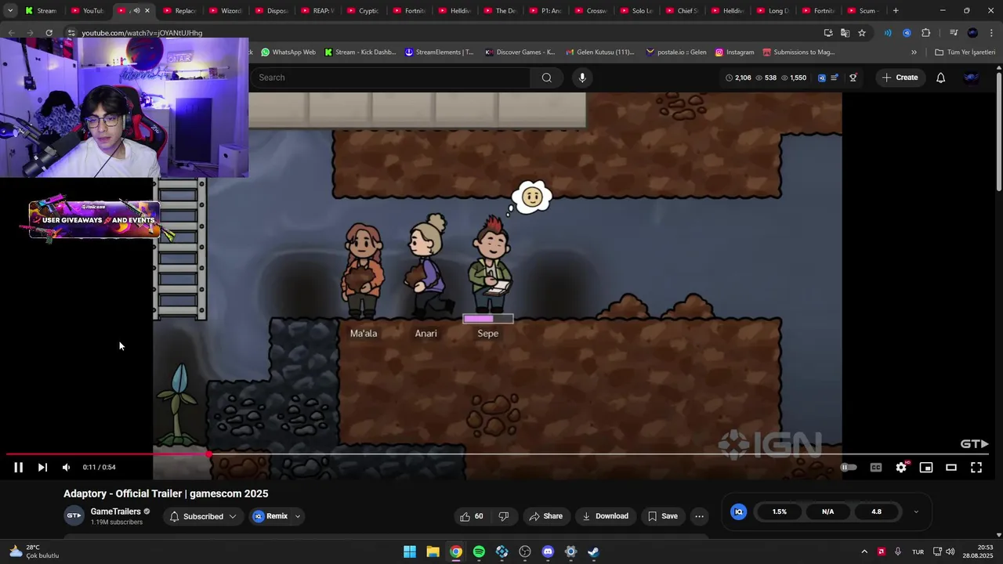The width and height of the screenshot is (1003, 564).
Task: Search with your voice microphone
Action: click(582, 78)
